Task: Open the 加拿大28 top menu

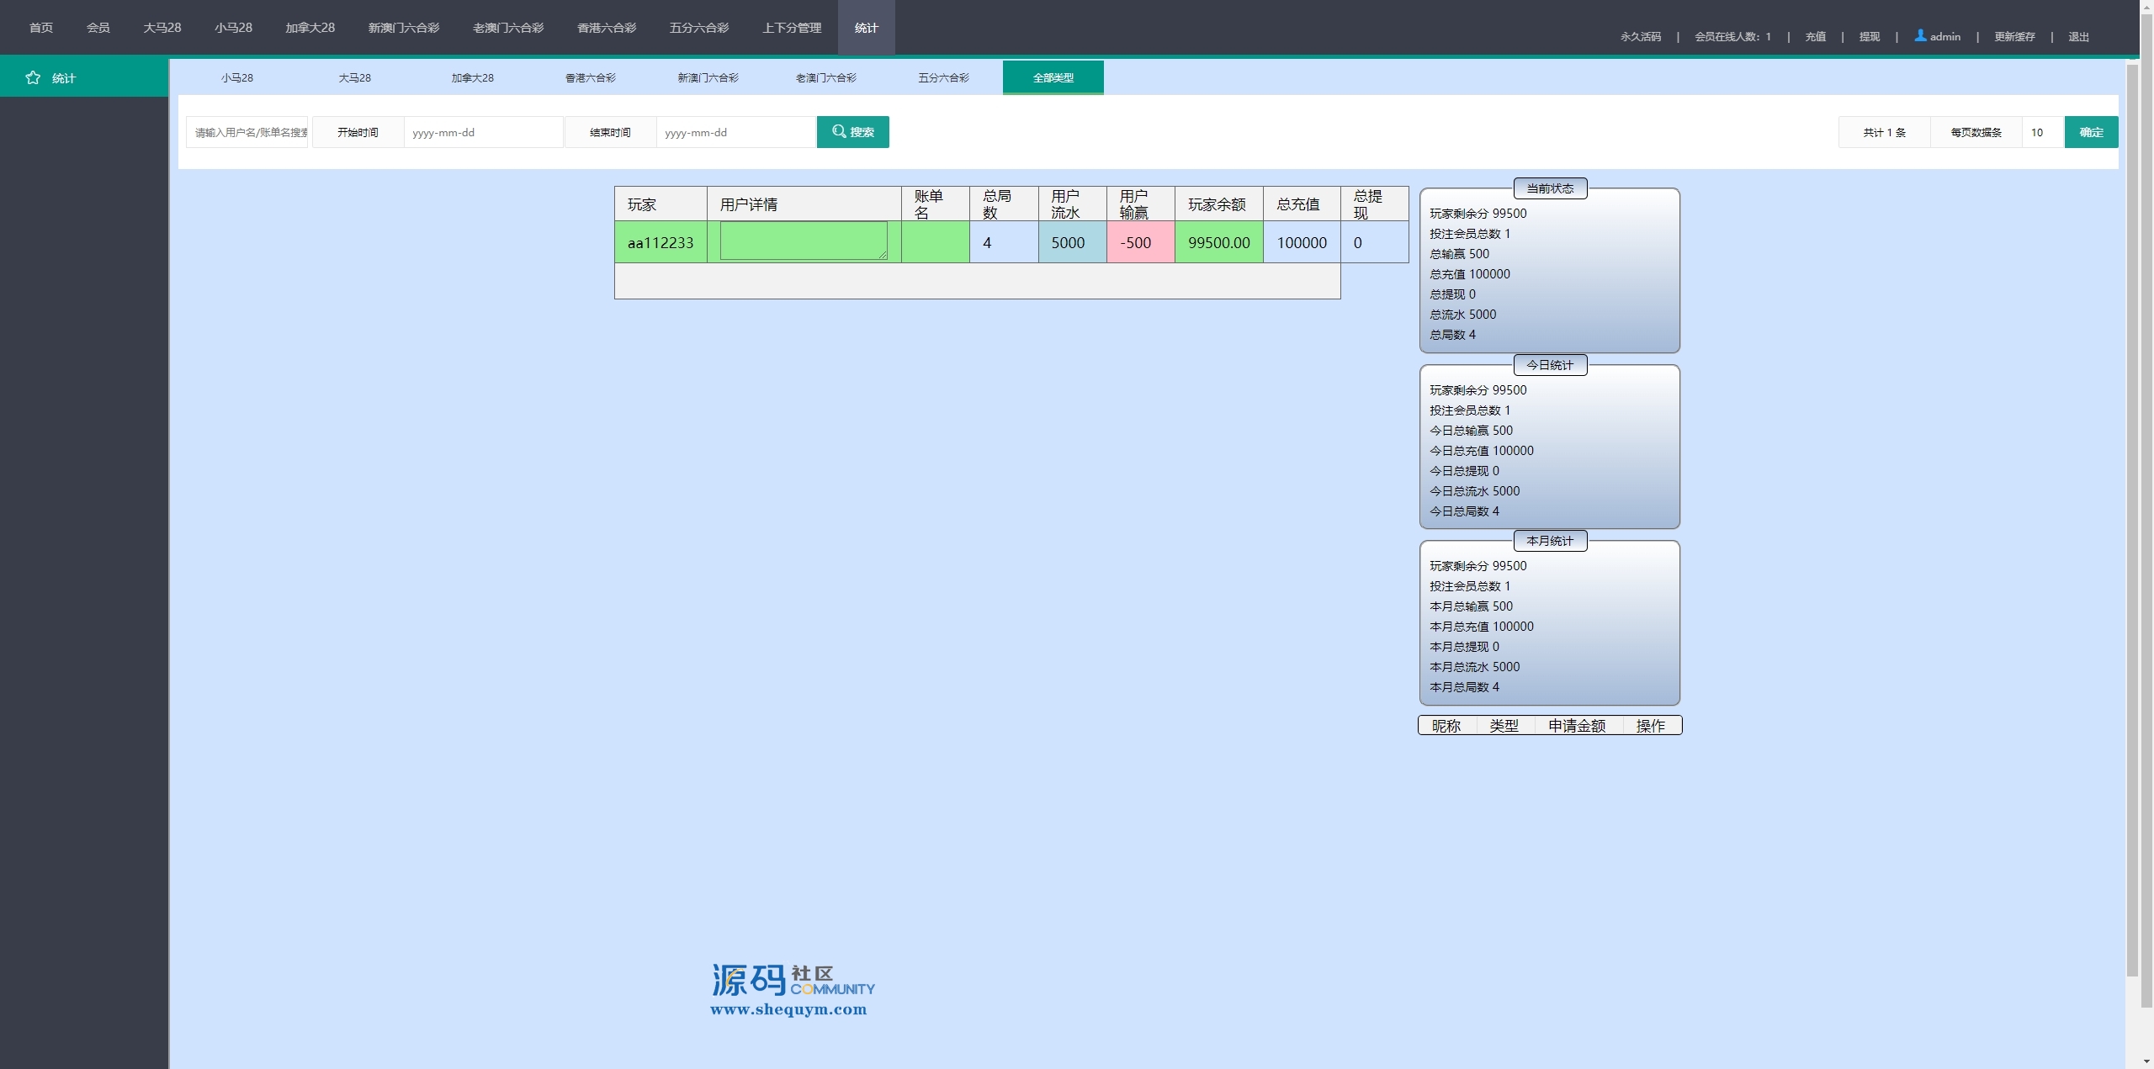Action: (310, 28)
